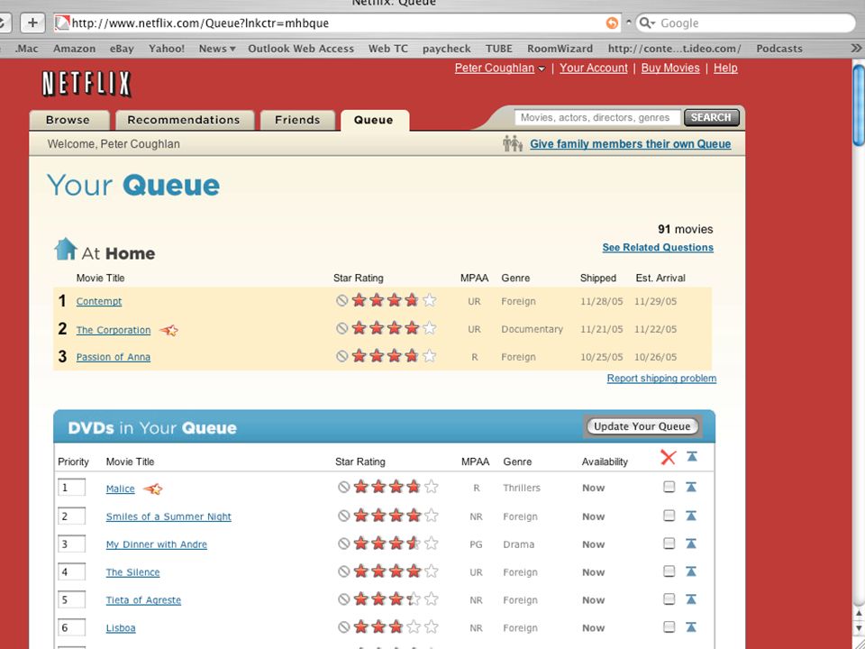The width and height of the screenshot is (865, 649).
Task: Click the site favicon in address bar
Action: [62, 23]
